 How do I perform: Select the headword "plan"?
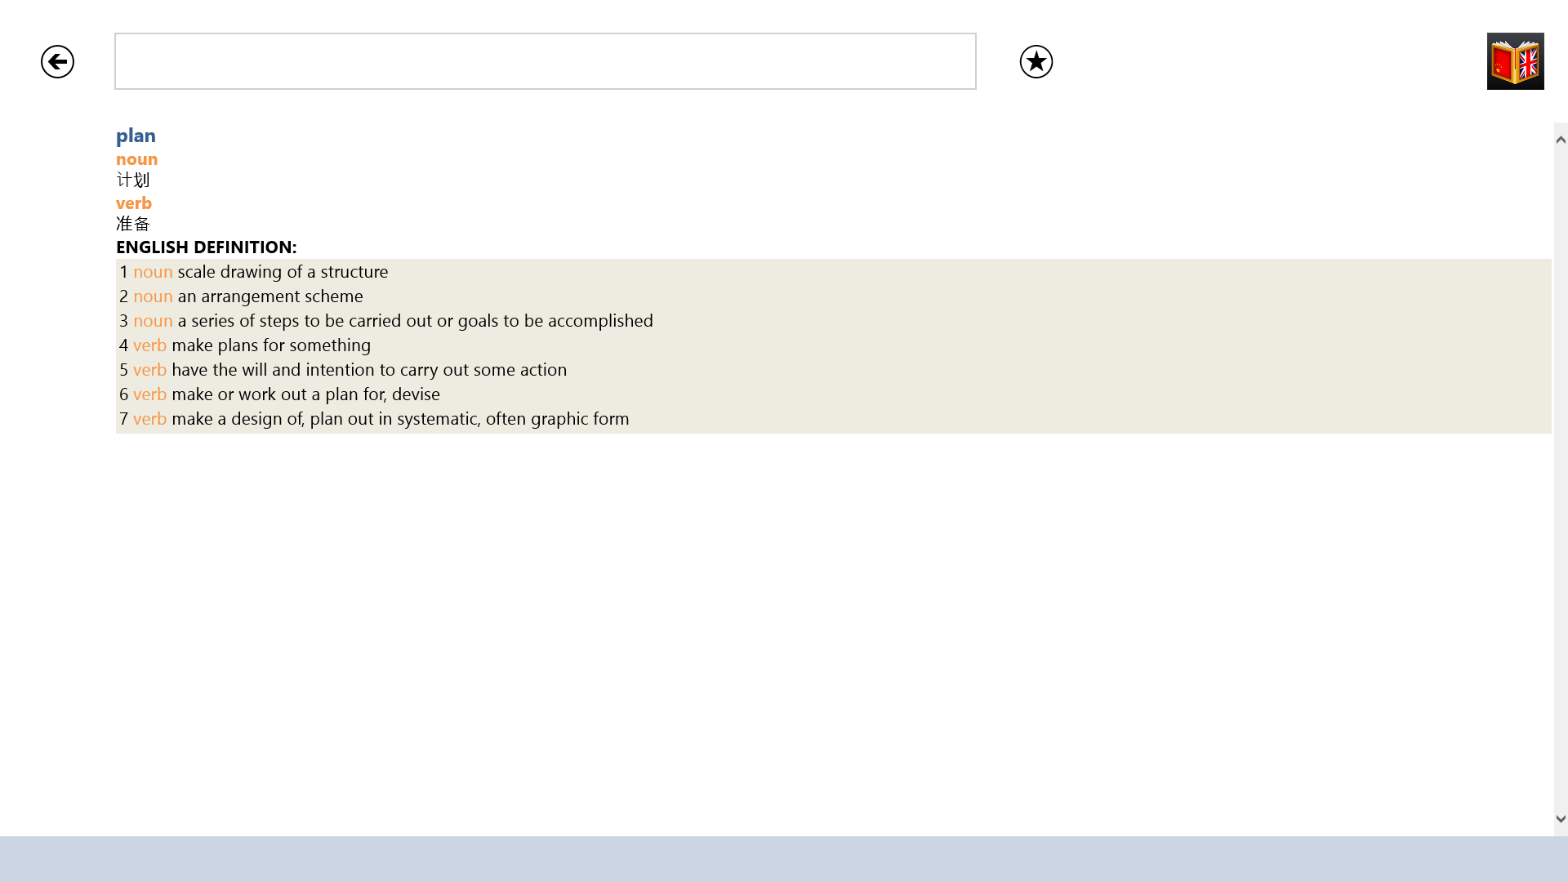(x=136, y=136)
